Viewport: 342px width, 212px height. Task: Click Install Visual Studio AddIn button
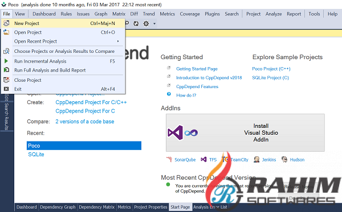pos(245,132)
